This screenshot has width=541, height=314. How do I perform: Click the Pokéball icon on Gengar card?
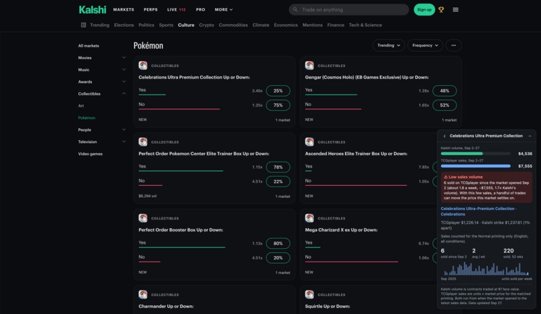coord(309,65)
